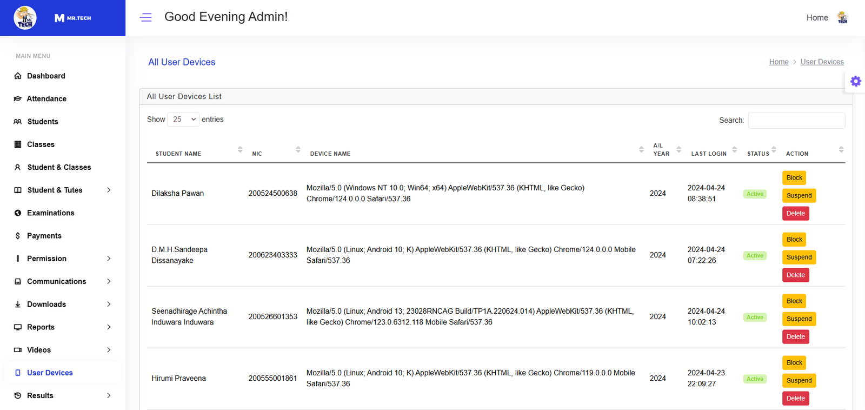Sort the table by NIC column
This screenshot has height=410, width=865.
pos(257,154)
